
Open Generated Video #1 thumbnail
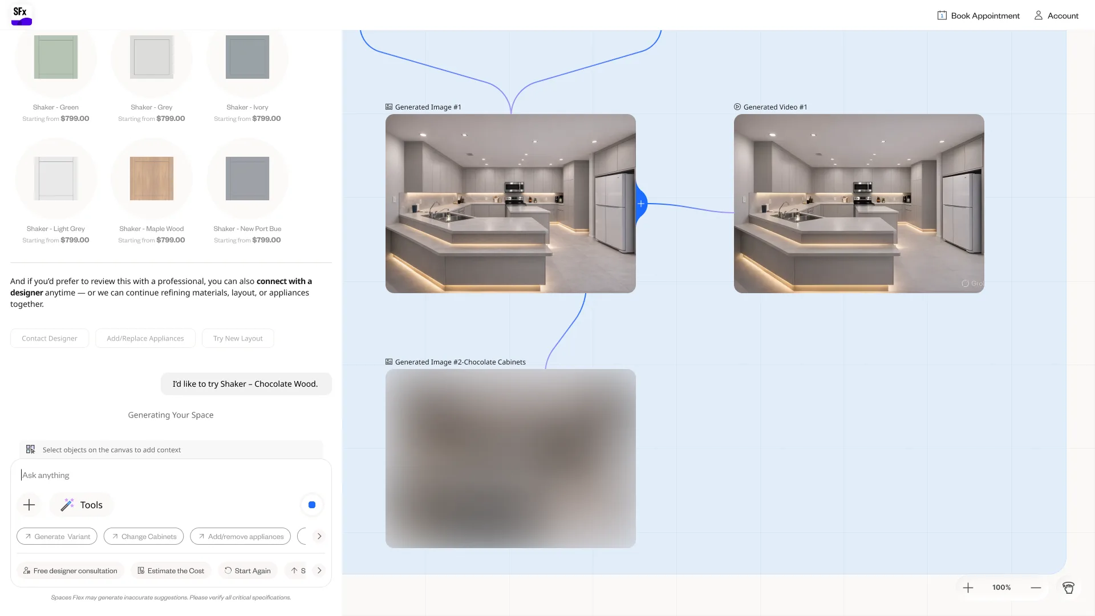tap(859, 204)
